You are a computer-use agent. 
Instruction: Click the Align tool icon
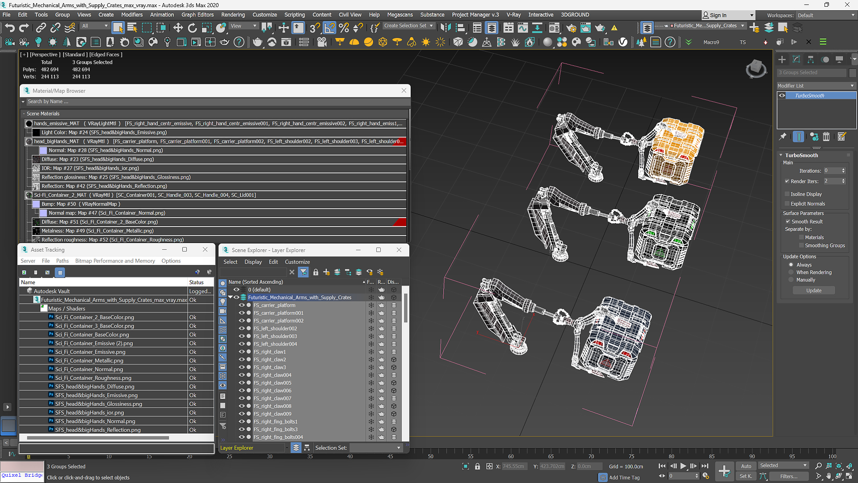click(x=460, y=28)
